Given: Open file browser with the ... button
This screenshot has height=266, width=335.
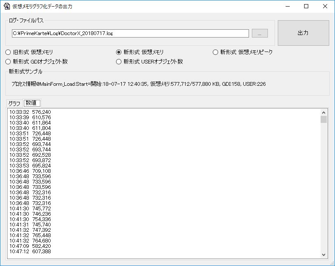Looking at the screenshot, I should [x=260, y=33].
